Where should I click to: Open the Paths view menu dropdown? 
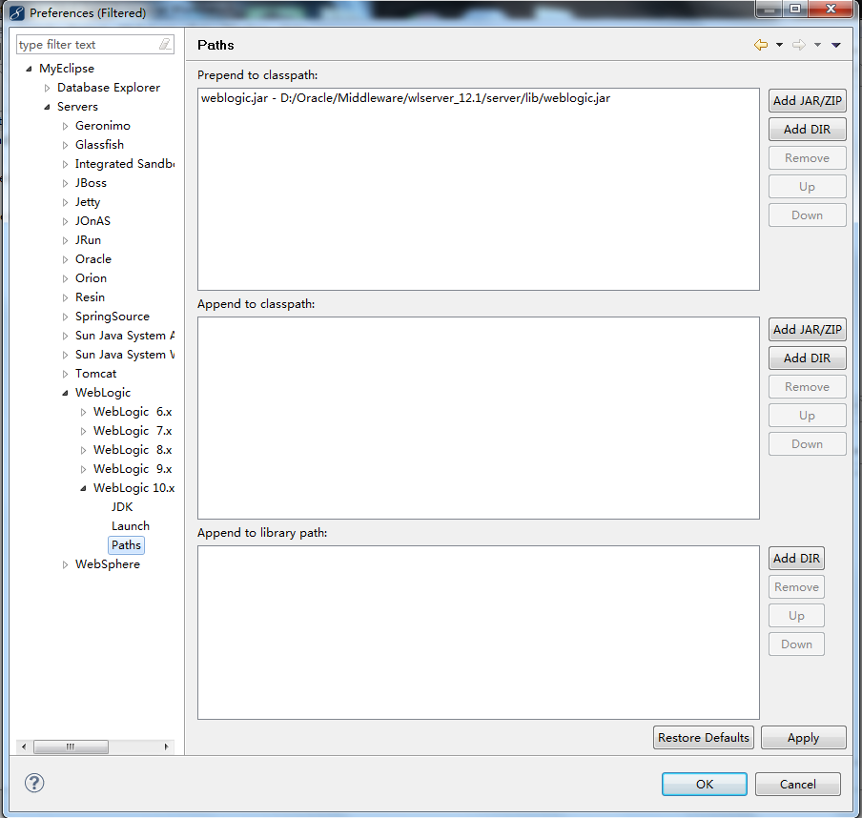click(x=836, y=45)
